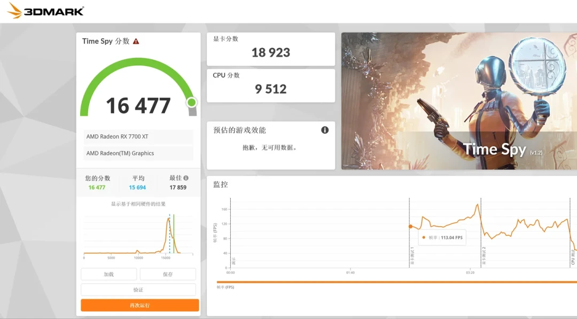Click the 保存 button

pos(168,274)
